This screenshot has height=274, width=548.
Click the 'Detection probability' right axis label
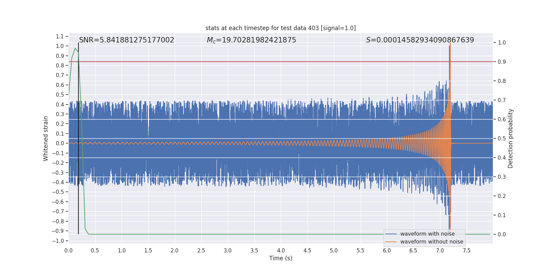pos(510,138)
